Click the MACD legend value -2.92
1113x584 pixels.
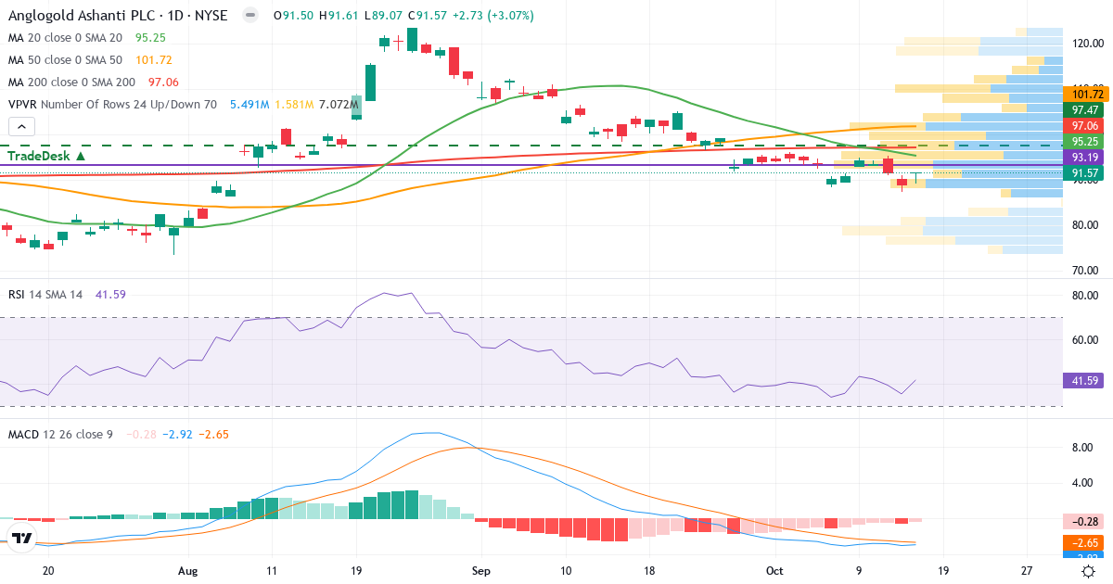click(177, 434)
